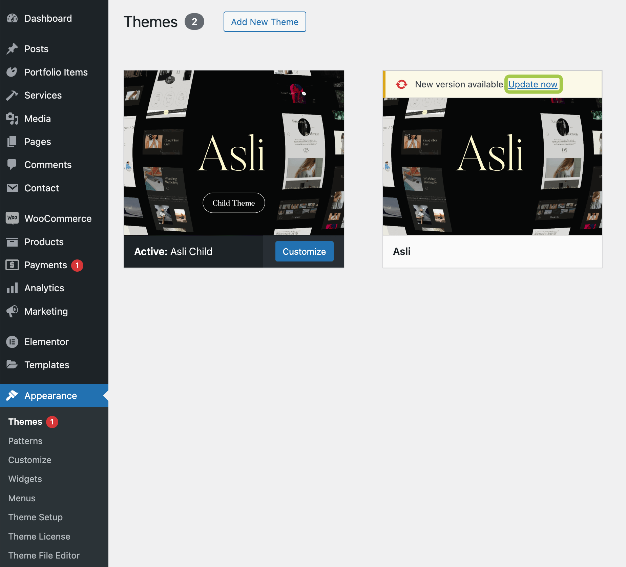Open the Asli Child theme screenshot
The height and width of the screenshot is (567, 626).
234,152
